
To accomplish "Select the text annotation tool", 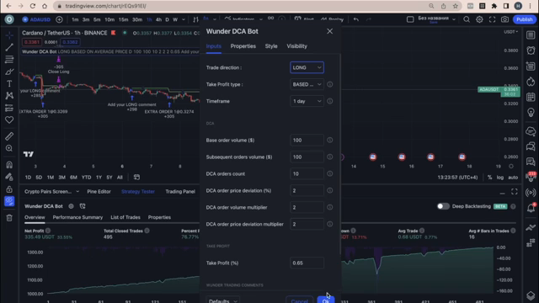I will (x=9, y=83).
